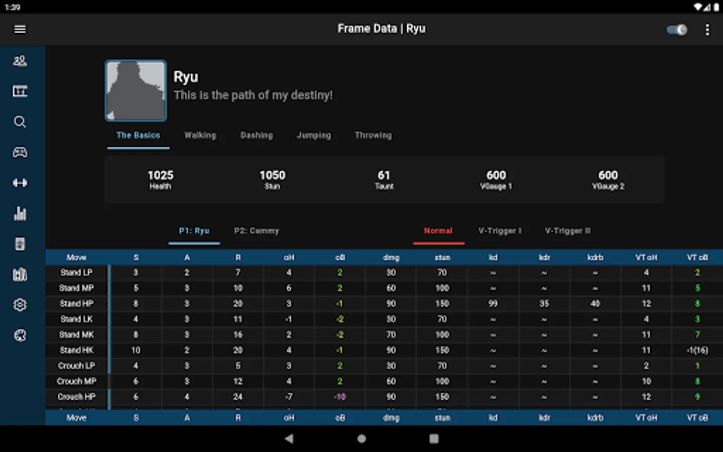Open the settings gear in the sidebar

point(20,305)
